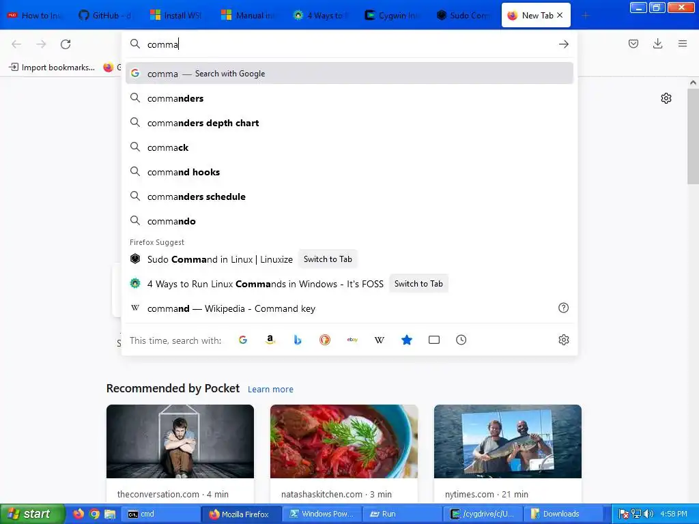Switch to cmd taskbar window
The image size is (699, 524).
(x=161, y=514)
